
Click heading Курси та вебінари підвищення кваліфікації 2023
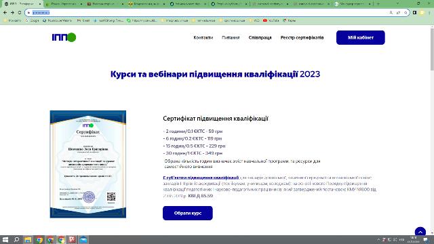tap(216, 74)
